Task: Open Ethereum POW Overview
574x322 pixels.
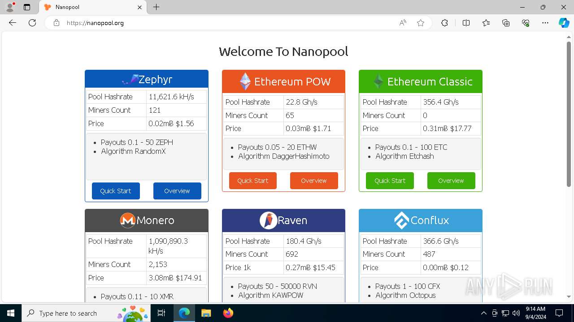Action: [x=314, y=181]
